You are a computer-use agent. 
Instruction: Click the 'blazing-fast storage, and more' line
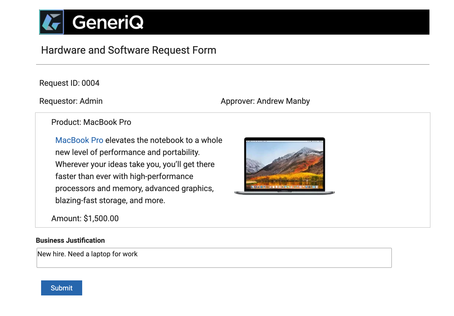pyautogui.click(x=110, y=200)
